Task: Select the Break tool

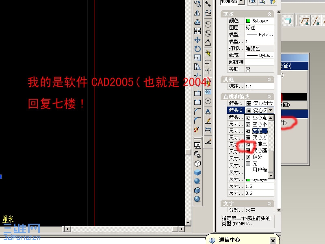Action: [x=197, y=102]
